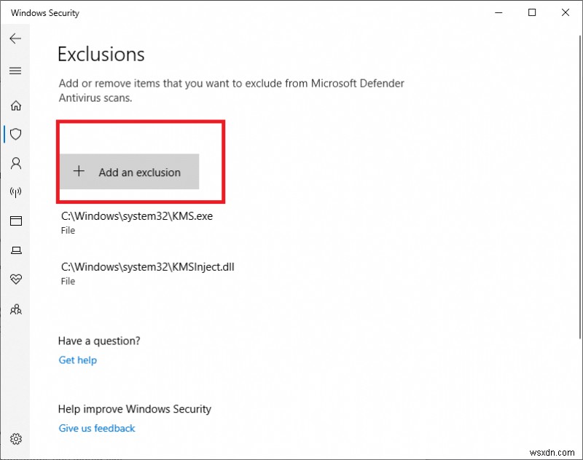This screenshot has width=583, height=460.
Task: Maximize the Windows Security window
Action: [532, 12]
